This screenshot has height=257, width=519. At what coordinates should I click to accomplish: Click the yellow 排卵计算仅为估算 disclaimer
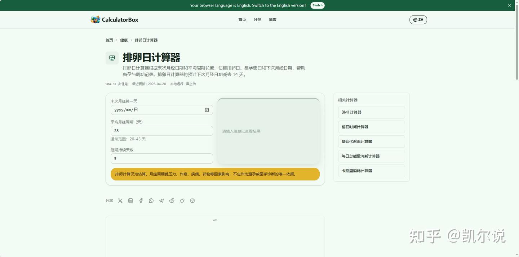[215, 174]
